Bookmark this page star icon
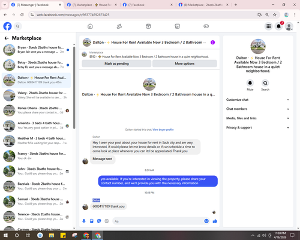Screen dimensions: 300x240 275,14
